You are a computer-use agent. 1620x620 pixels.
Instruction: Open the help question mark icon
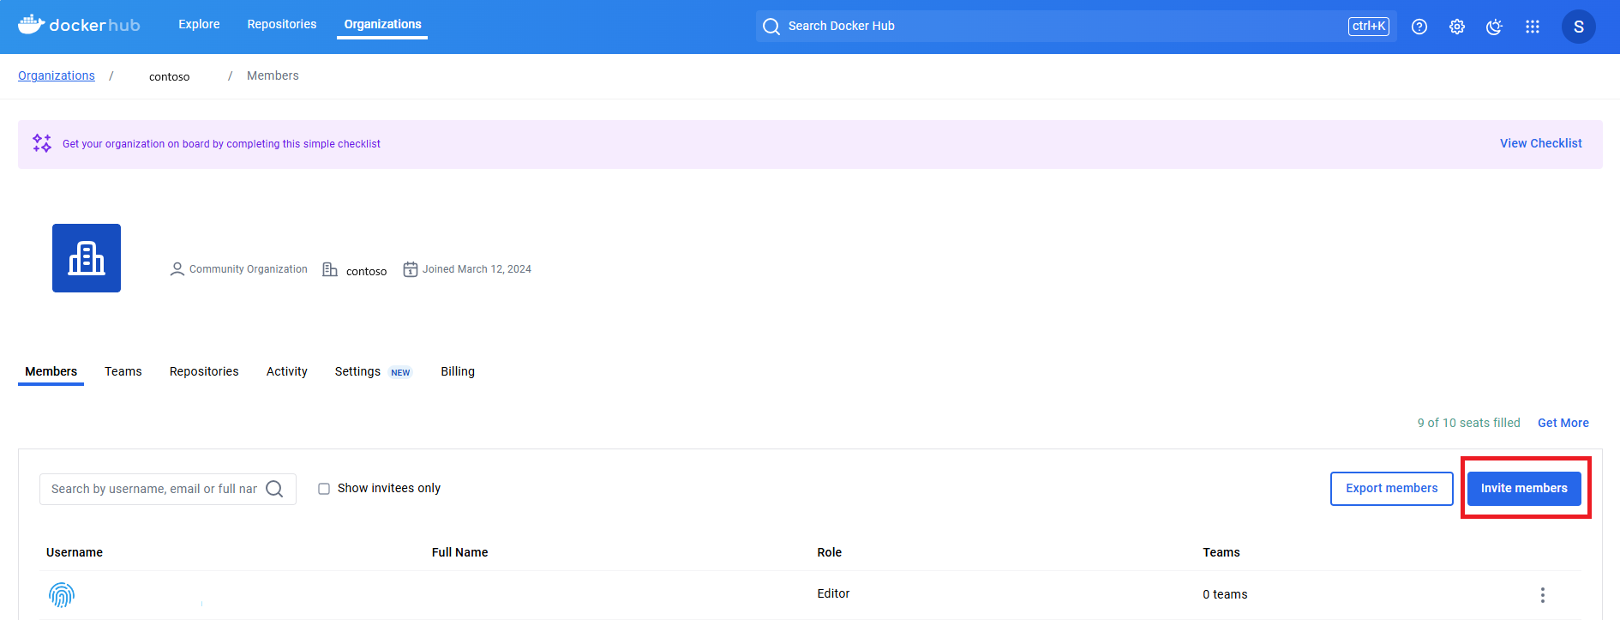click(x=1419, y=27)
